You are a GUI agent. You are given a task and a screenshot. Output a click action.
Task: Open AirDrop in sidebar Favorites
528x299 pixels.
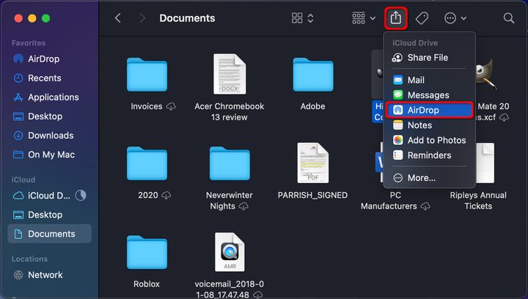[50, 59]
